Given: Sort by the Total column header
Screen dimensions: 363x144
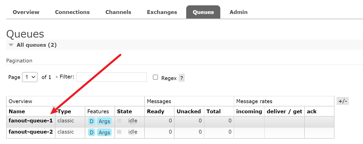Looking at the screenshot, I should (x=213, y=111).
